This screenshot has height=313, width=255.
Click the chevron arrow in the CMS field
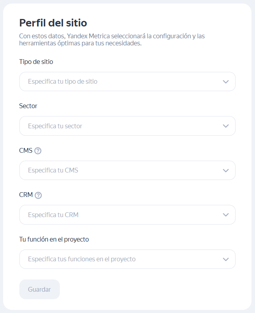point(225,171)
